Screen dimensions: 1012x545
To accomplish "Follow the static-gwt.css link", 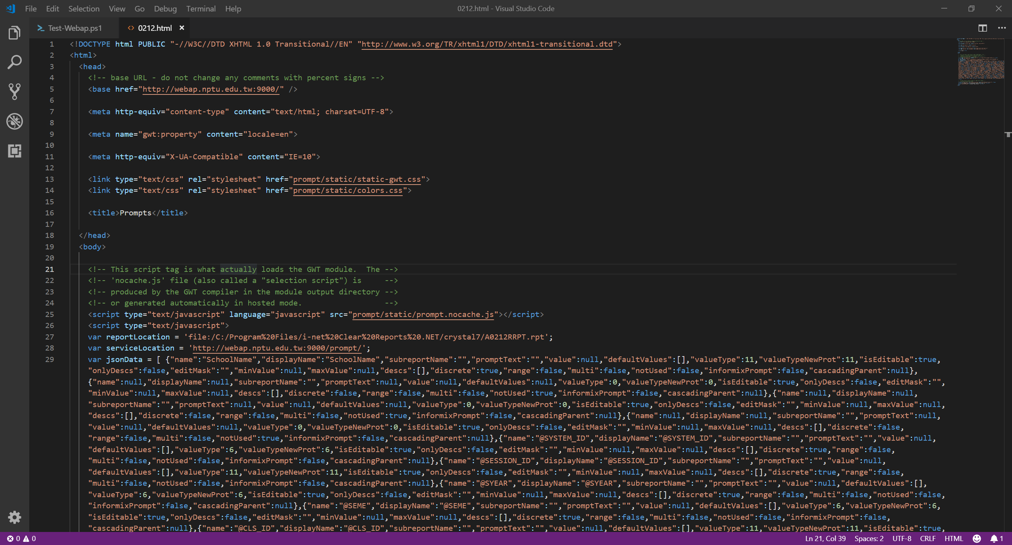I will tap(357, 179).
